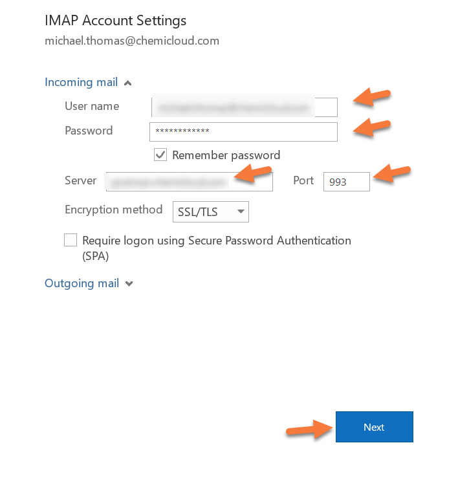The height and width of the screenshot is (487, 458).
Task: Click the Remember password label text
Action: (226, 155)
